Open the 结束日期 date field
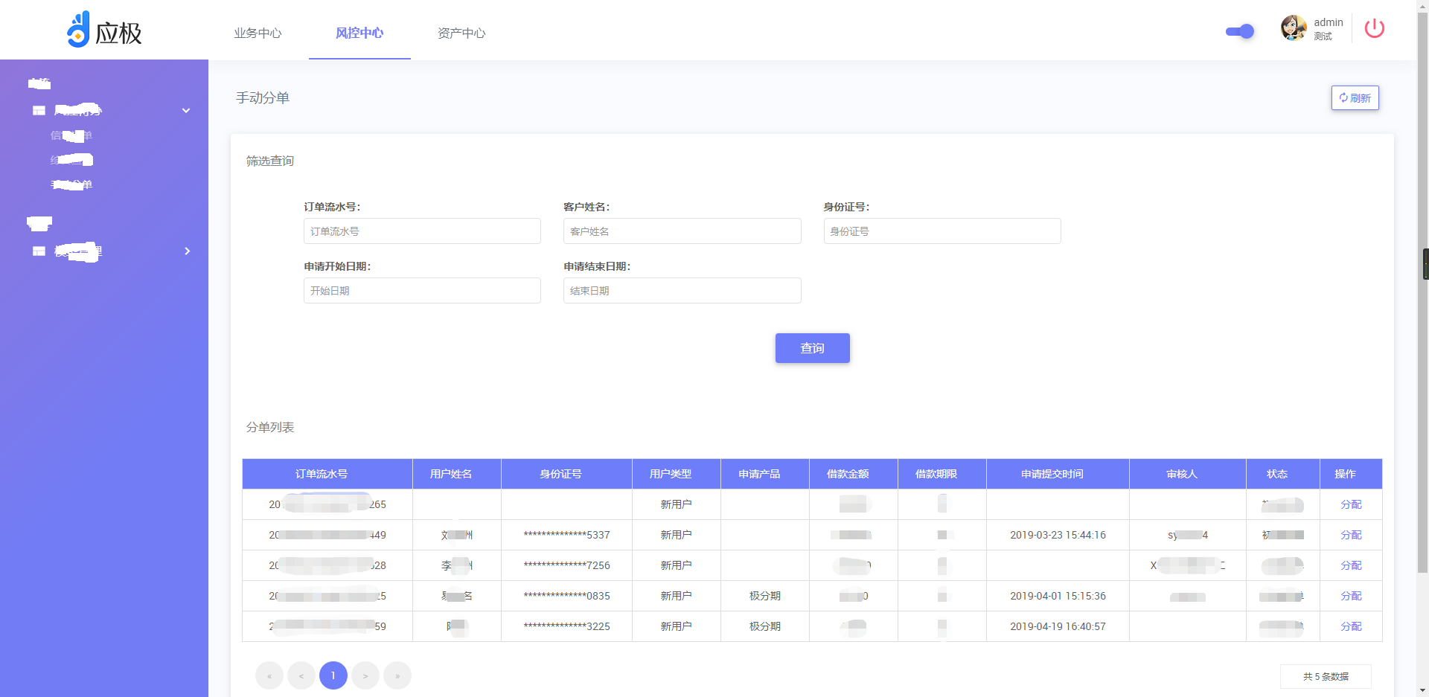Screen dimensions: 1429x697 click(682, 291)
